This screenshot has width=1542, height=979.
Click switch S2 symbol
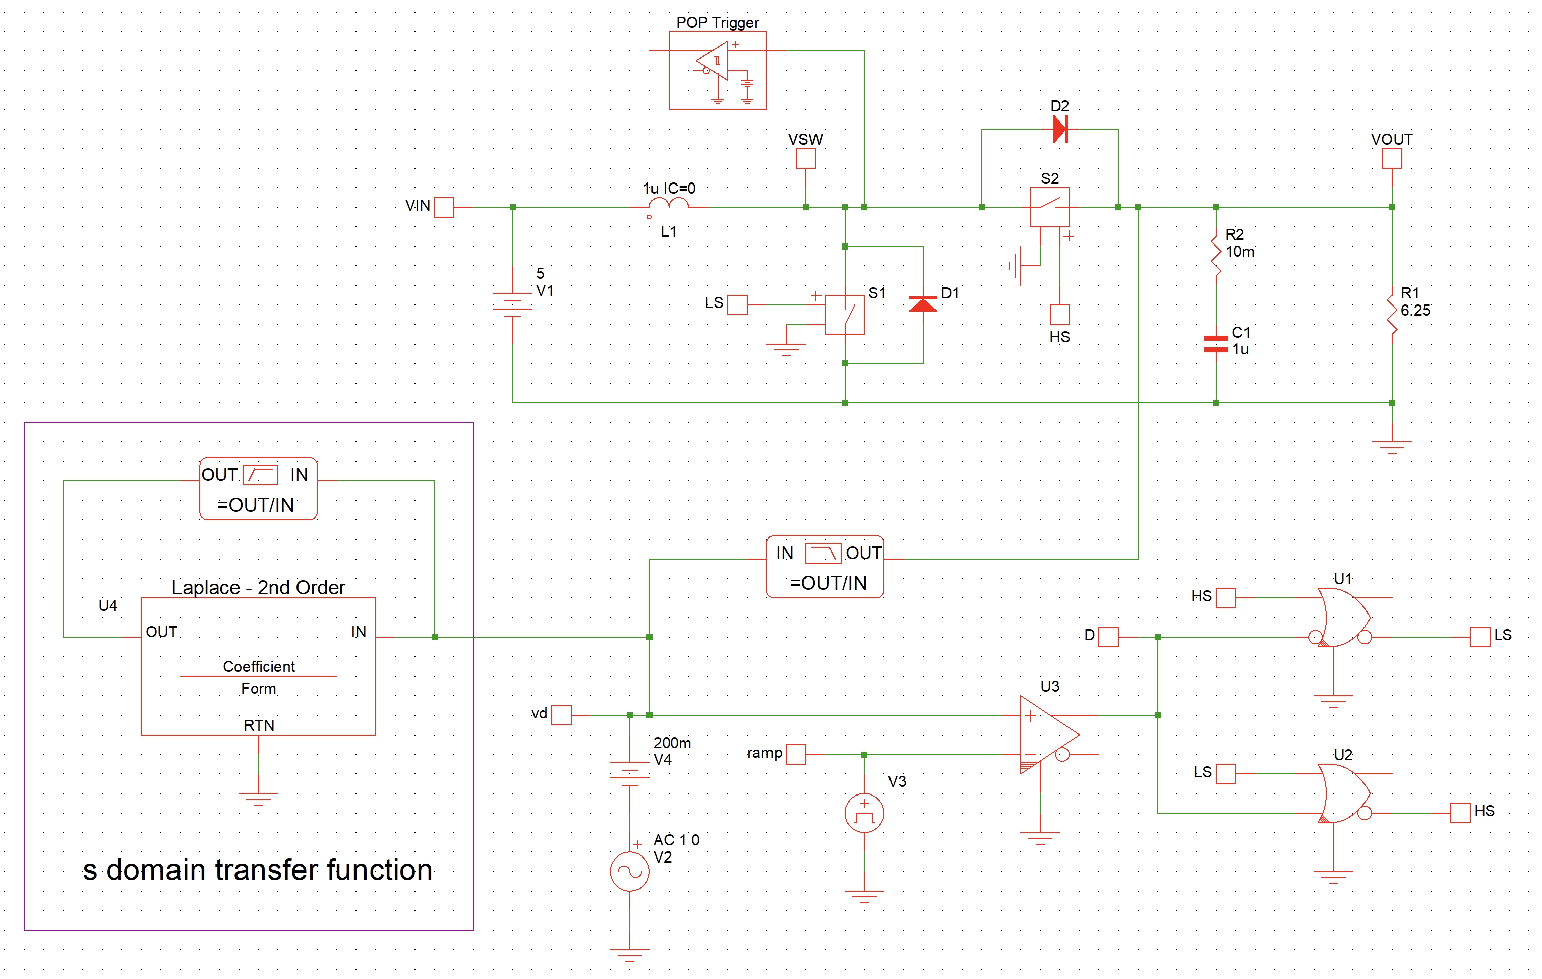coord(1049,207)
